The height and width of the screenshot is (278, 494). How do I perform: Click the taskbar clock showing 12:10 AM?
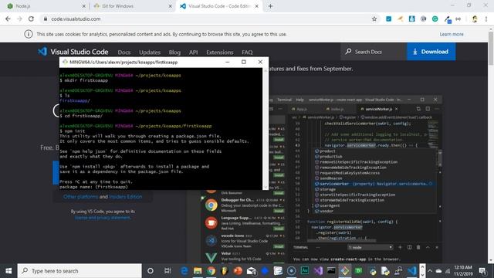[x=463, y=271]
